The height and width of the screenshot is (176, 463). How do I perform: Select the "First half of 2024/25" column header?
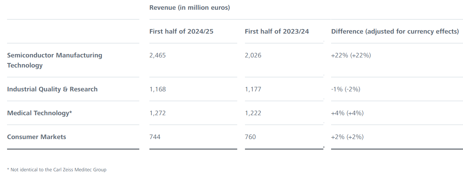click(181, 32)
